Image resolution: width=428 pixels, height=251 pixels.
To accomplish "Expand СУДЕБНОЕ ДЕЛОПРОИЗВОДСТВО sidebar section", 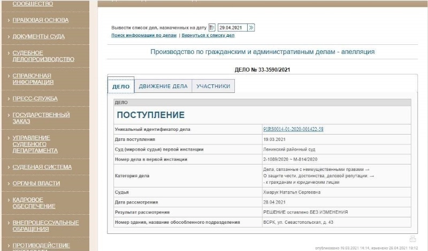I will pyautogui.click(x=43, y=56).
